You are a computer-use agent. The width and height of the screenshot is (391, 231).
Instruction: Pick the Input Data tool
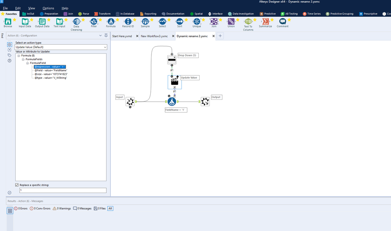pos(25,22)
